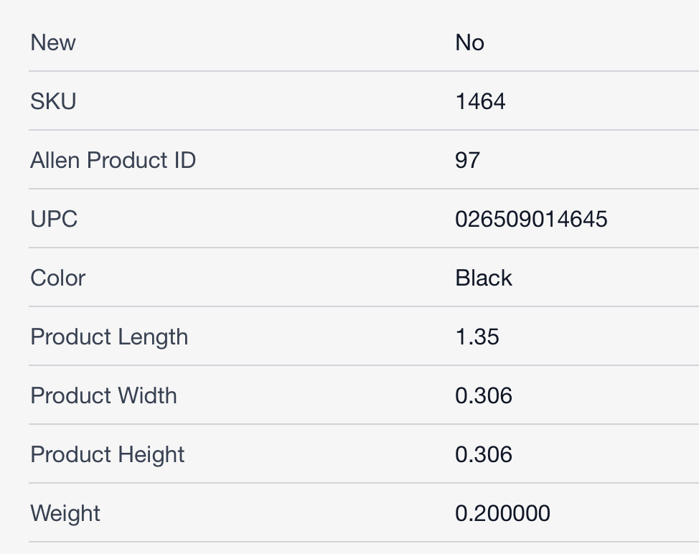The image size is (699, 554).
Task: Click 'Product' within Allen Product ID label
Action: click(x=126, y=160)
